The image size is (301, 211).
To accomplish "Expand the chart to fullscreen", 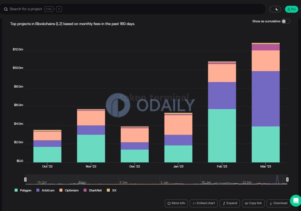I will coord(230,203).
